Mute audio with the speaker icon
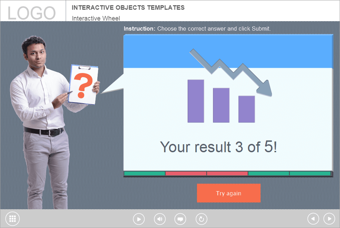 [x=160, y=219]
